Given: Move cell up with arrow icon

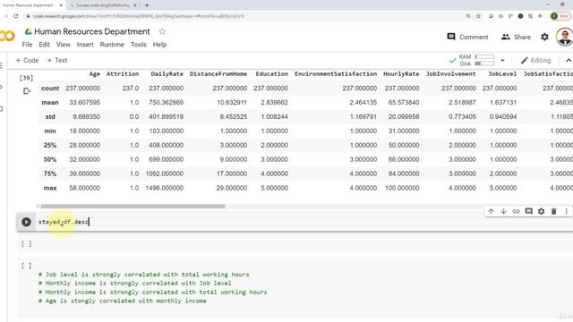Looking at the screenshot, I should coord(492,211).
